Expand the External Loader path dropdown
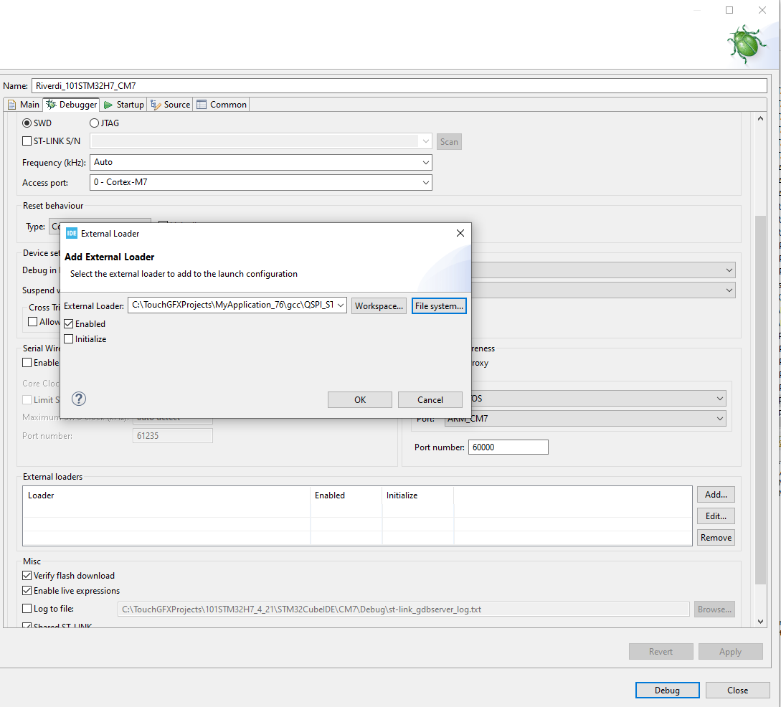The width and height of the screenshot is (781, 707). pyautogui.click(x=341, y=305)
